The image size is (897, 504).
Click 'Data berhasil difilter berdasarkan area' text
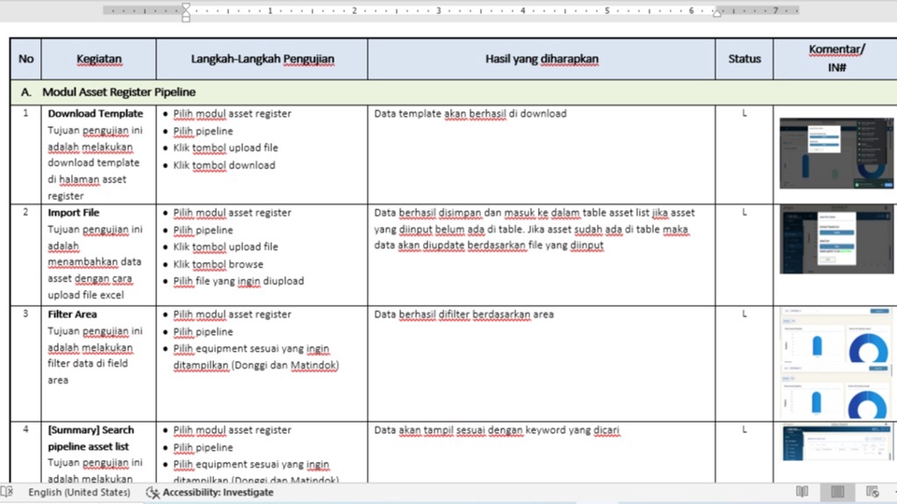[464, 315]
